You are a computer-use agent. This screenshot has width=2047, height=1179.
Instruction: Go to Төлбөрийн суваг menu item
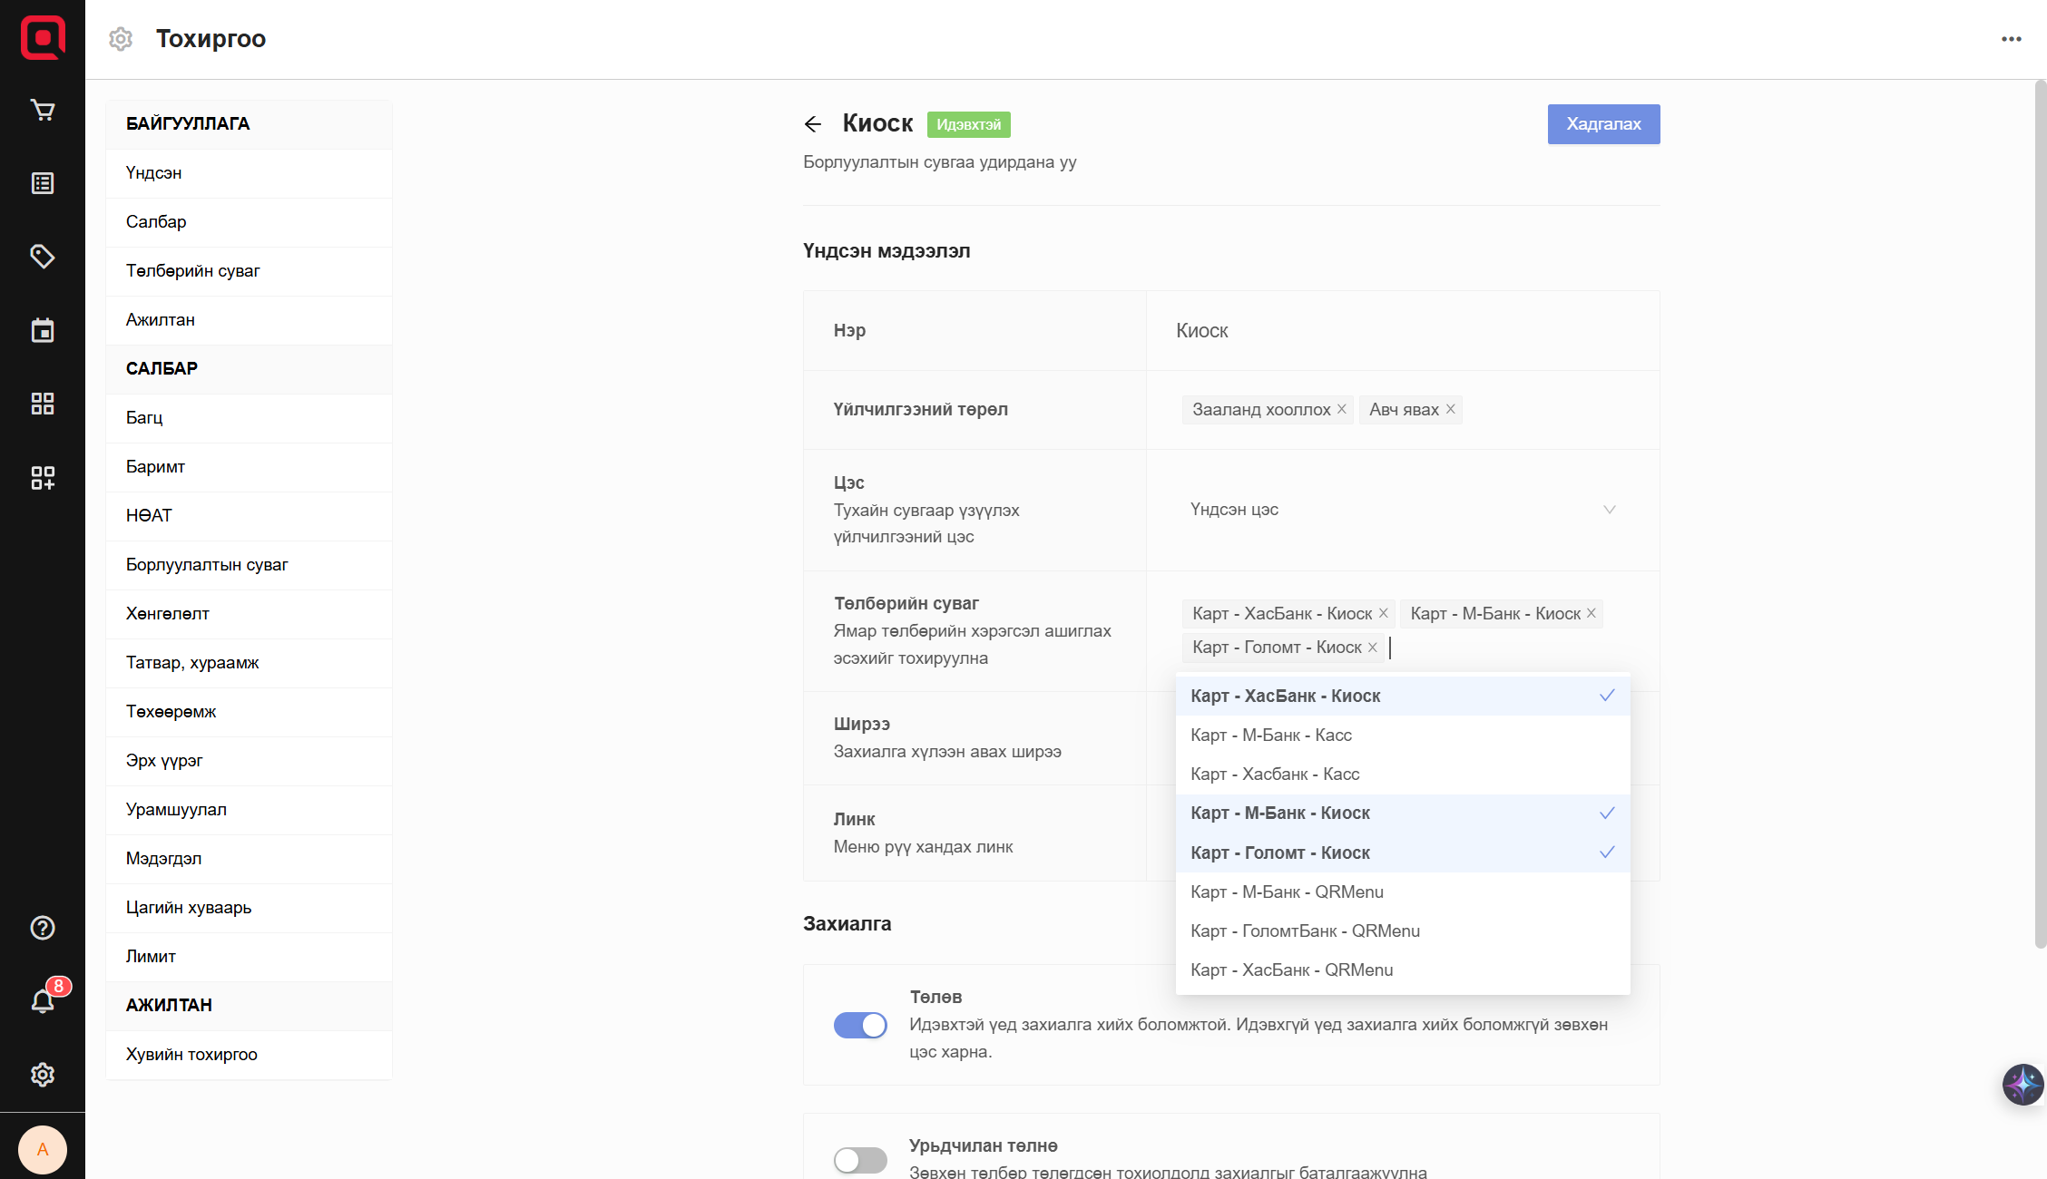tap(193, 271)
